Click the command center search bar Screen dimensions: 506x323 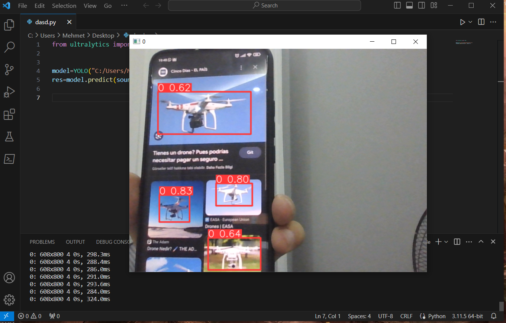tap(264, 5)
